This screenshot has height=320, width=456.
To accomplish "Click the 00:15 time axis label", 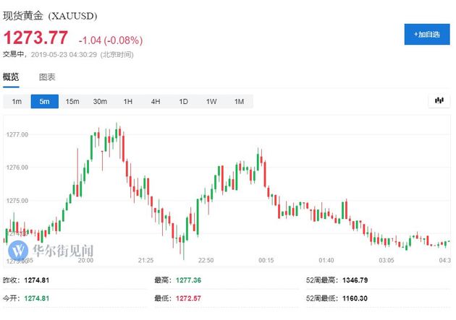I will pos(266,260).
